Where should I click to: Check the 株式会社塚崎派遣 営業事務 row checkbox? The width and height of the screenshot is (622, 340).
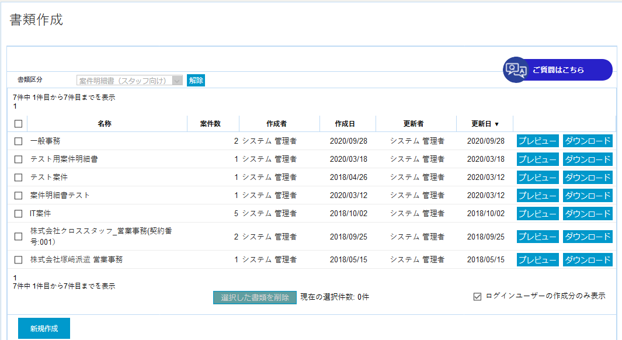point(18,260)
